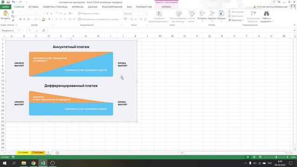Select the Условия sheet tab
The image size is (297, 167).
point(23,153)
